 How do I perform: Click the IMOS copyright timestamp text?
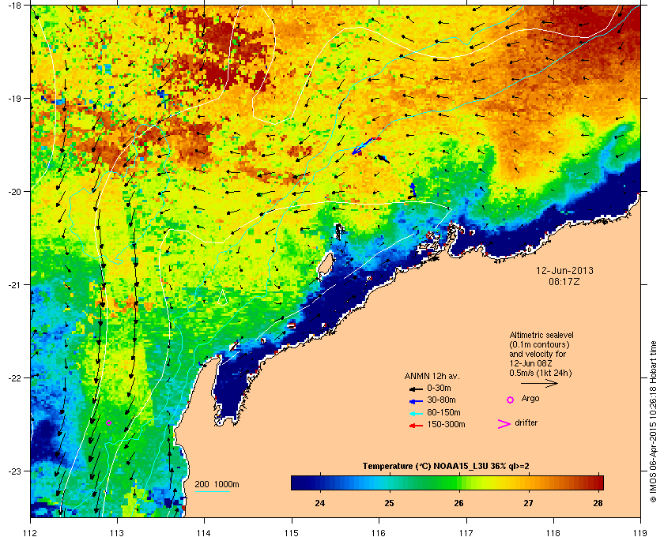point(654,422)
